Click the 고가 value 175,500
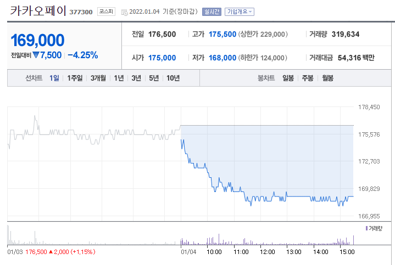Viewport: 395px width, 265px height. [x=222, y=34]
